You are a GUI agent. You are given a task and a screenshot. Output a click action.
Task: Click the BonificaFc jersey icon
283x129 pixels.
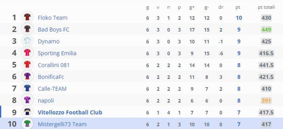point(27,77)
